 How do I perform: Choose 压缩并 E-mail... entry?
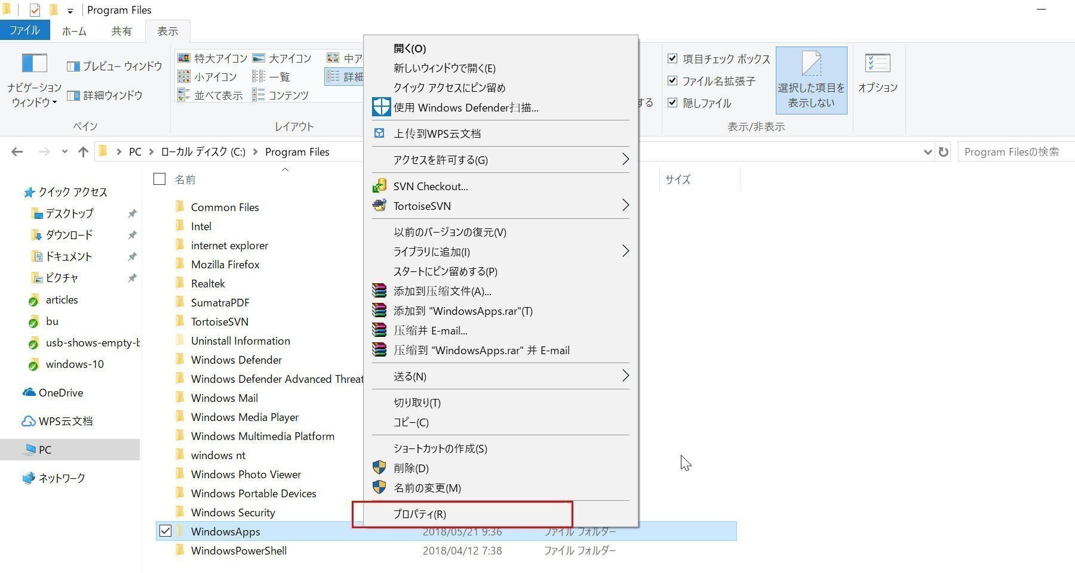click(500, 330)
